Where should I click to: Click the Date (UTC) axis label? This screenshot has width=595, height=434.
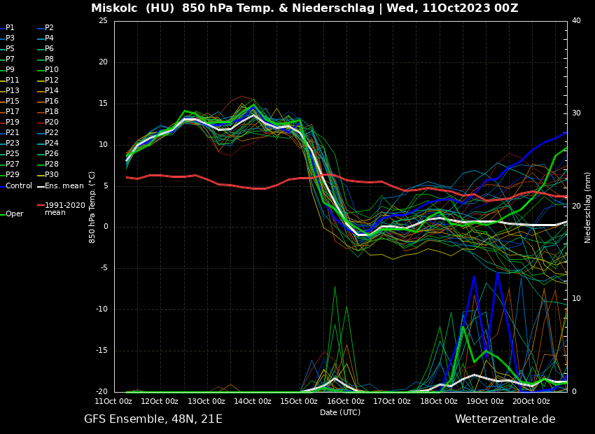tap(340, 412)
